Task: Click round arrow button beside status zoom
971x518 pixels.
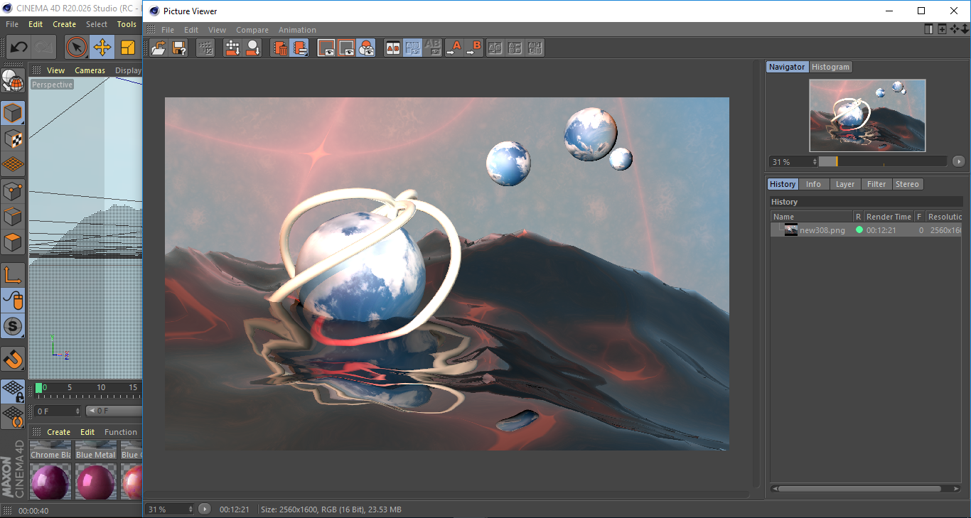Action: pos(205,509)
